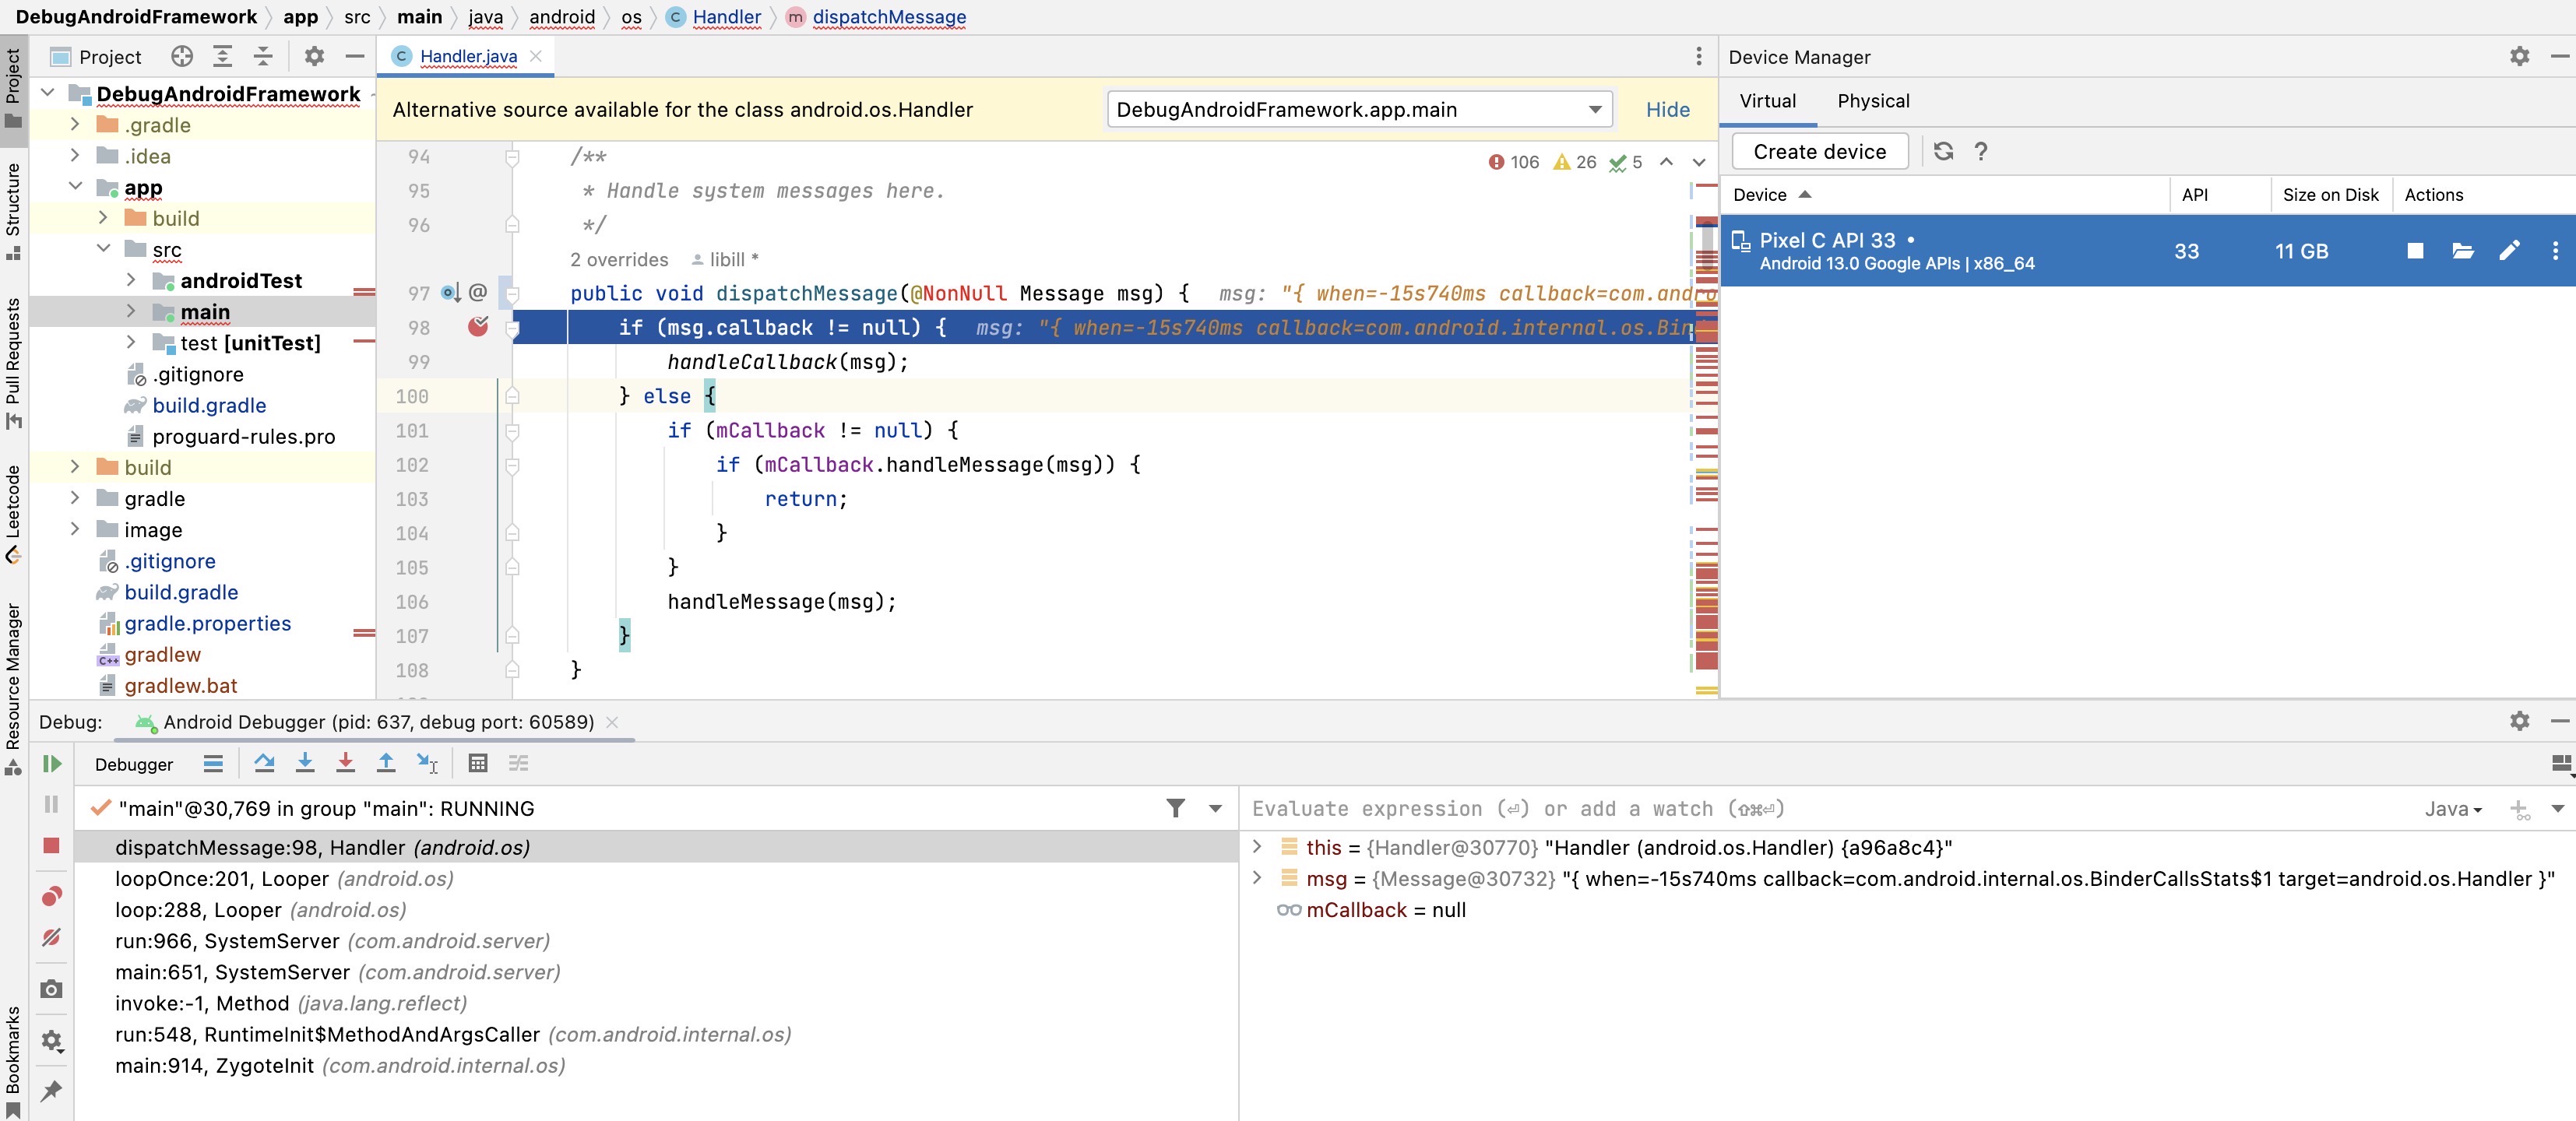2576x1121 pixels.
Task: Click View Breakpoints double-dot icon
Action: [52, 896]
